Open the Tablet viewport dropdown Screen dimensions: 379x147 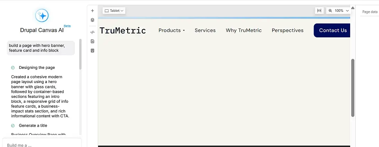coord(114,11)
